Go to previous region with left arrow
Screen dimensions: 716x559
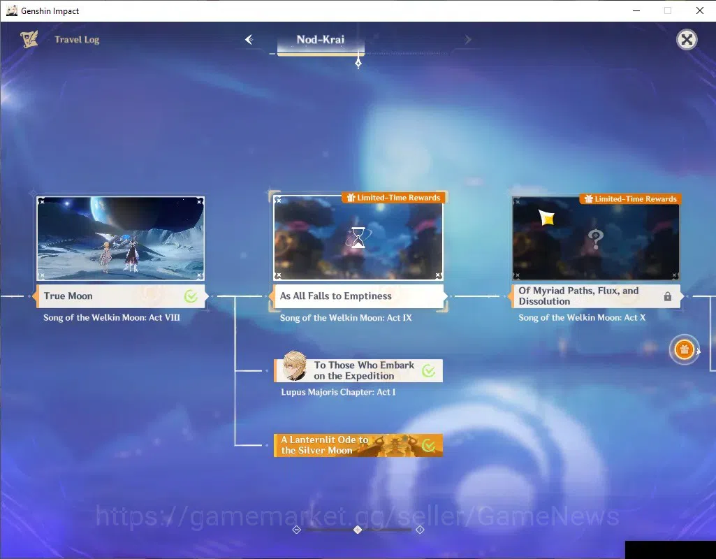tap(249, 40)
